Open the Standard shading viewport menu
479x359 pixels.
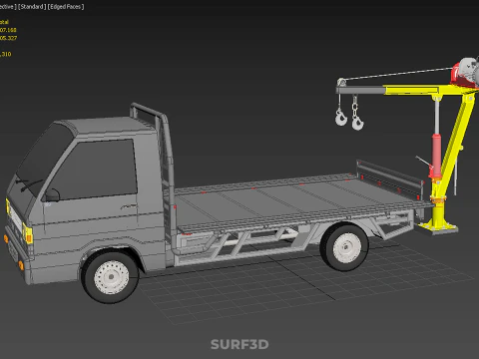point(32,7)
